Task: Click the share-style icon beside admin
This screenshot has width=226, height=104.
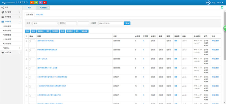Action: point(208,3)
